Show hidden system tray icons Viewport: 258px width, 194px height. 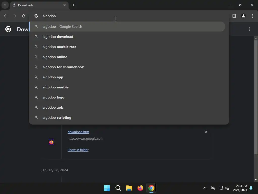point(205,188)
